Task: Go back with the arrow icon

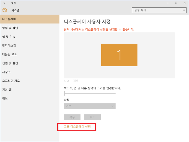Action: 5,3
